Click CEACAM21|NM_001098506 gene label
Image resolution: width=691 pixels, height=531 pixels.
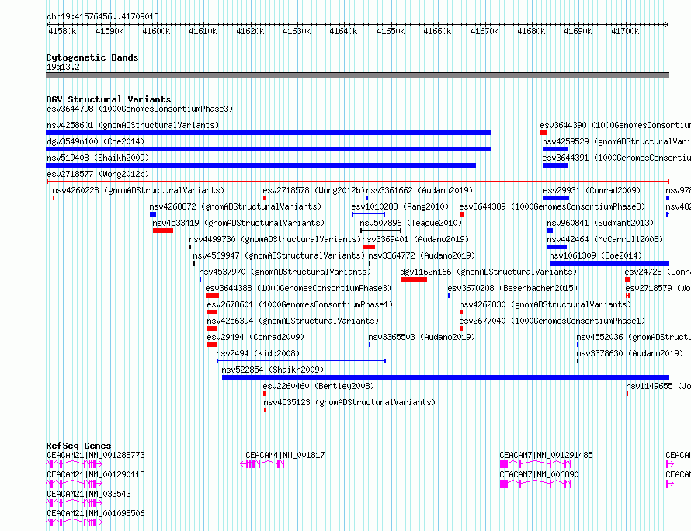95,513
